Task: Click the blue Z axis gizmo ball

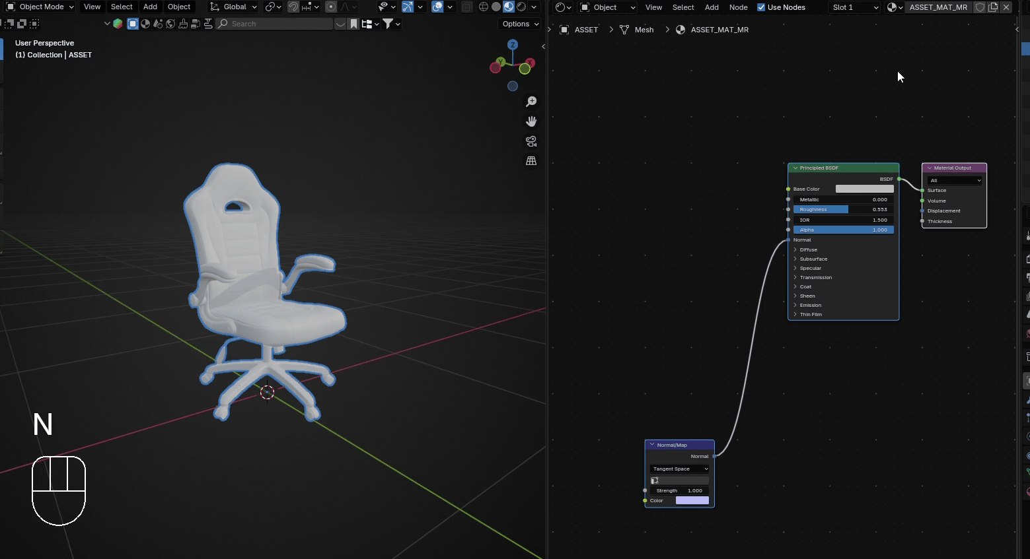Action: tap(513, 45)
